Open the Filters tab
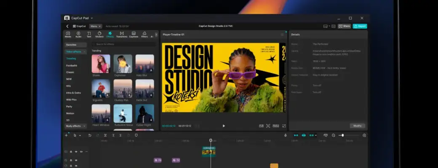438x168 pixels. [144, 34]
